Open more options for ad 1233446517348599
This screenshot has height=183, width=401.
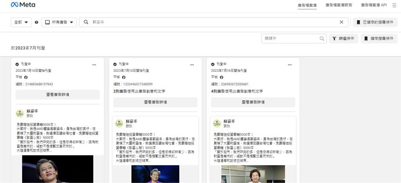tap(192, 65)
